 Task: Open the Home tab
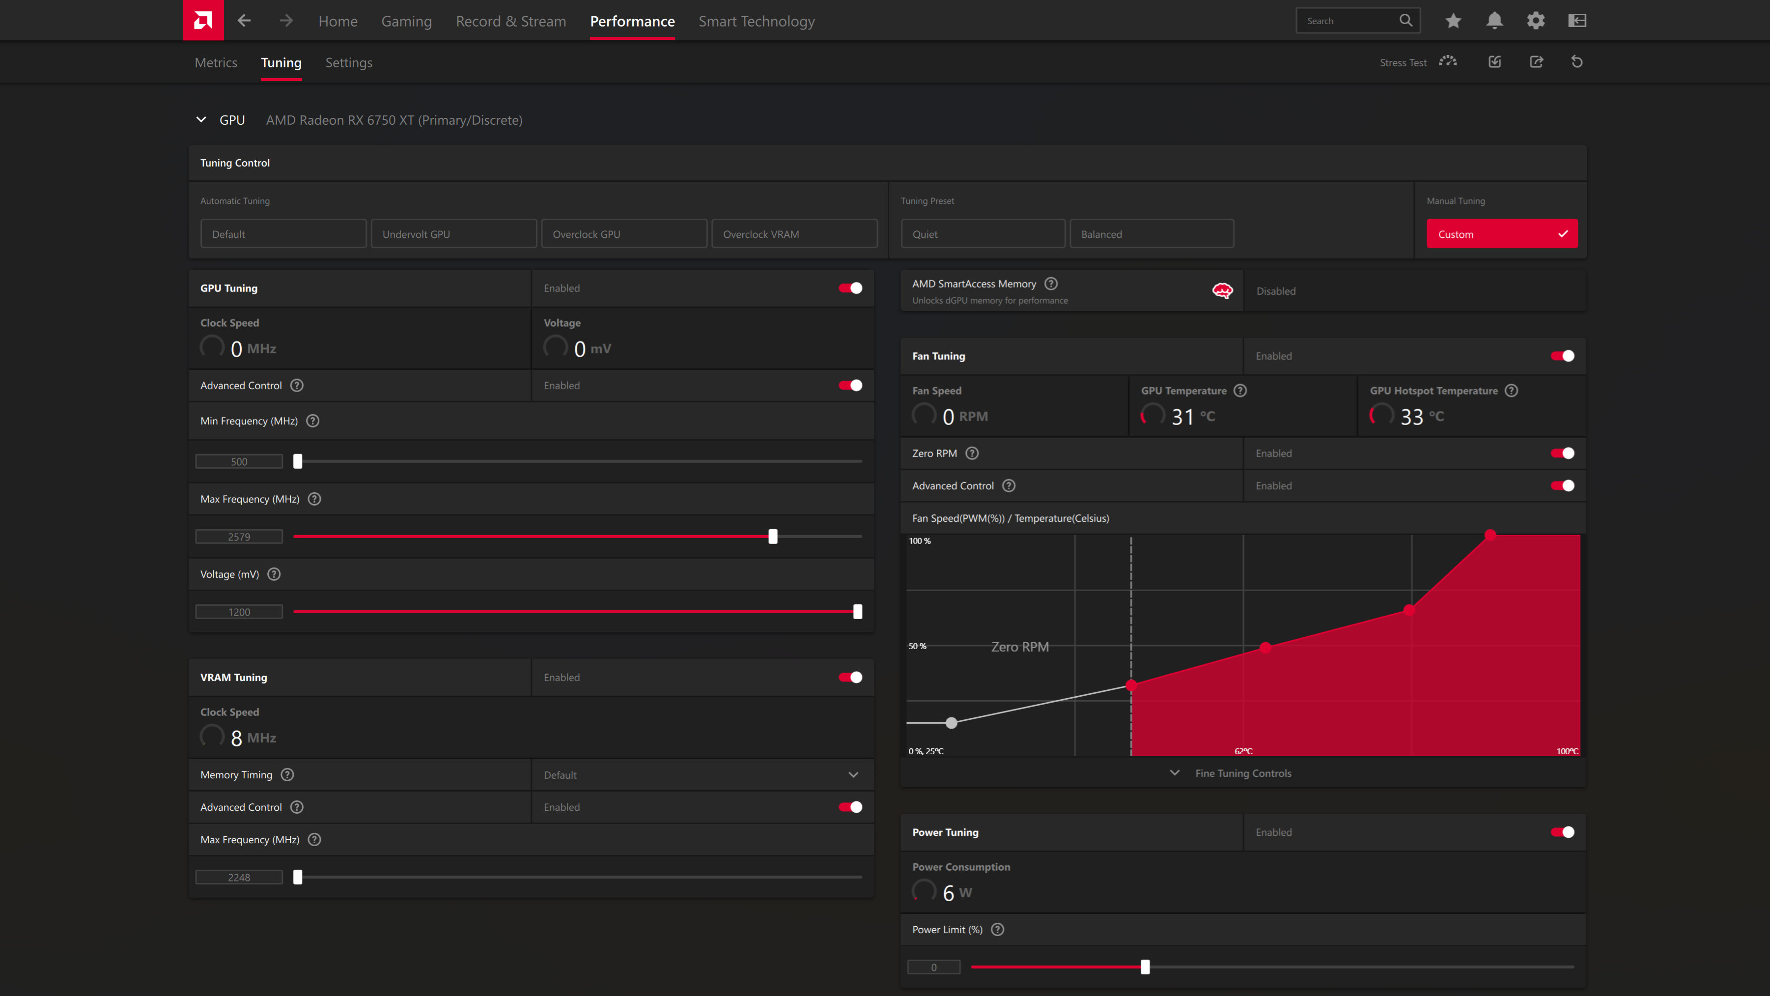338,21
